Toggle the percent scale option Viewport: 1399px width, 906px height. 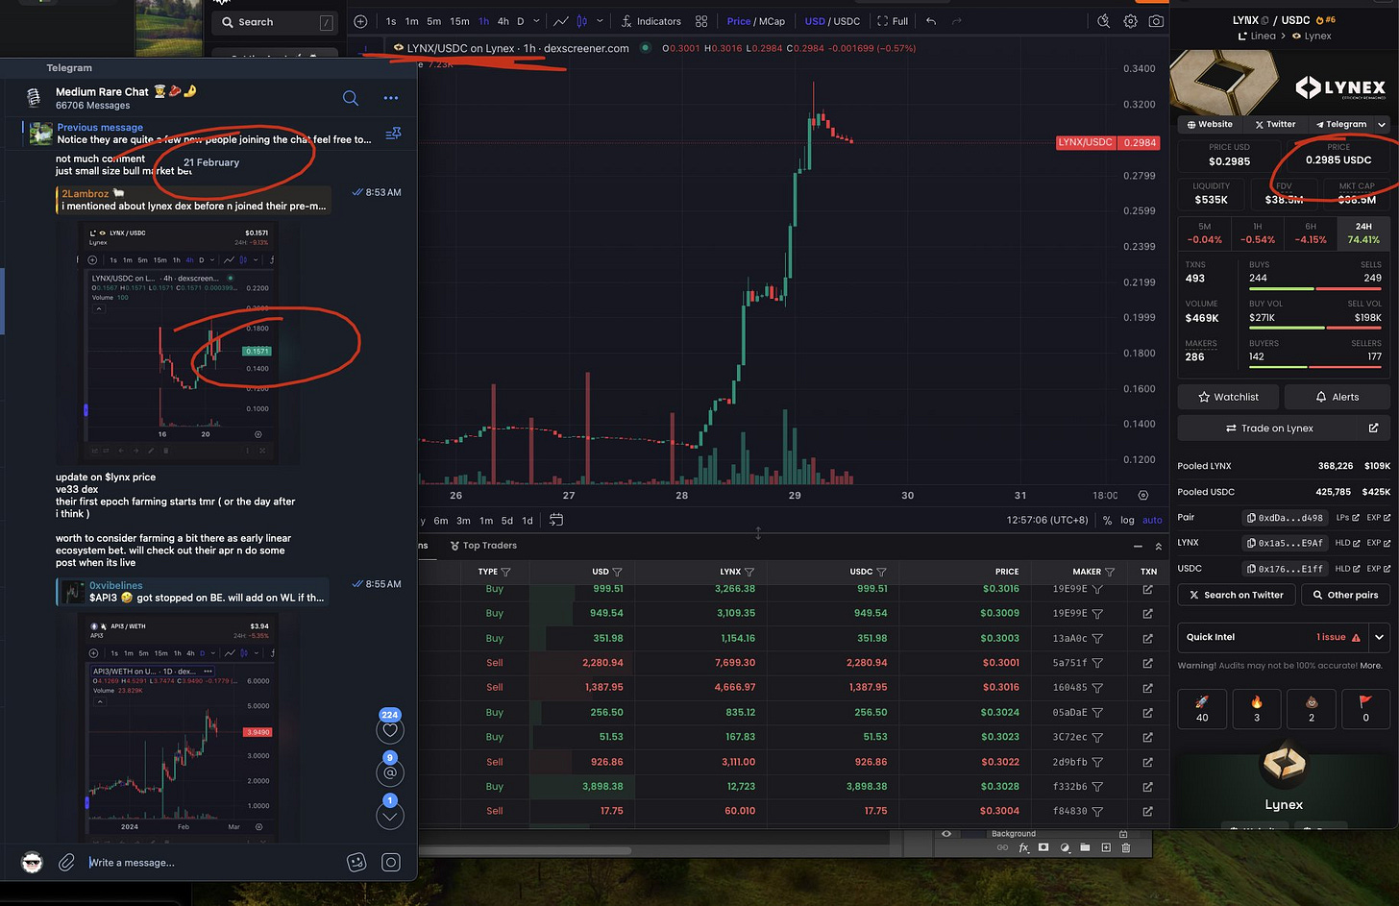(x=1107, y=521)
